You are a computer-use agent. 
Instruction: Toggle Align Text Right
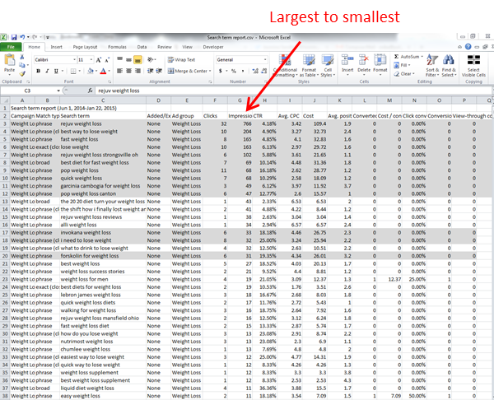137,71
